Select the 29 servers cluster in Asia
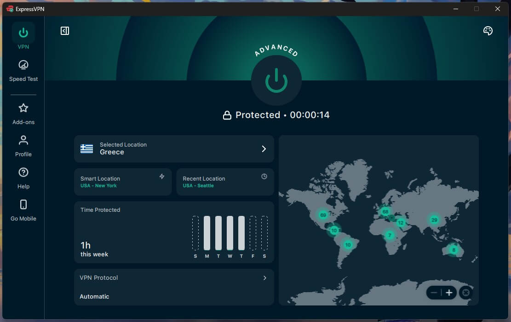 (434, 220)
